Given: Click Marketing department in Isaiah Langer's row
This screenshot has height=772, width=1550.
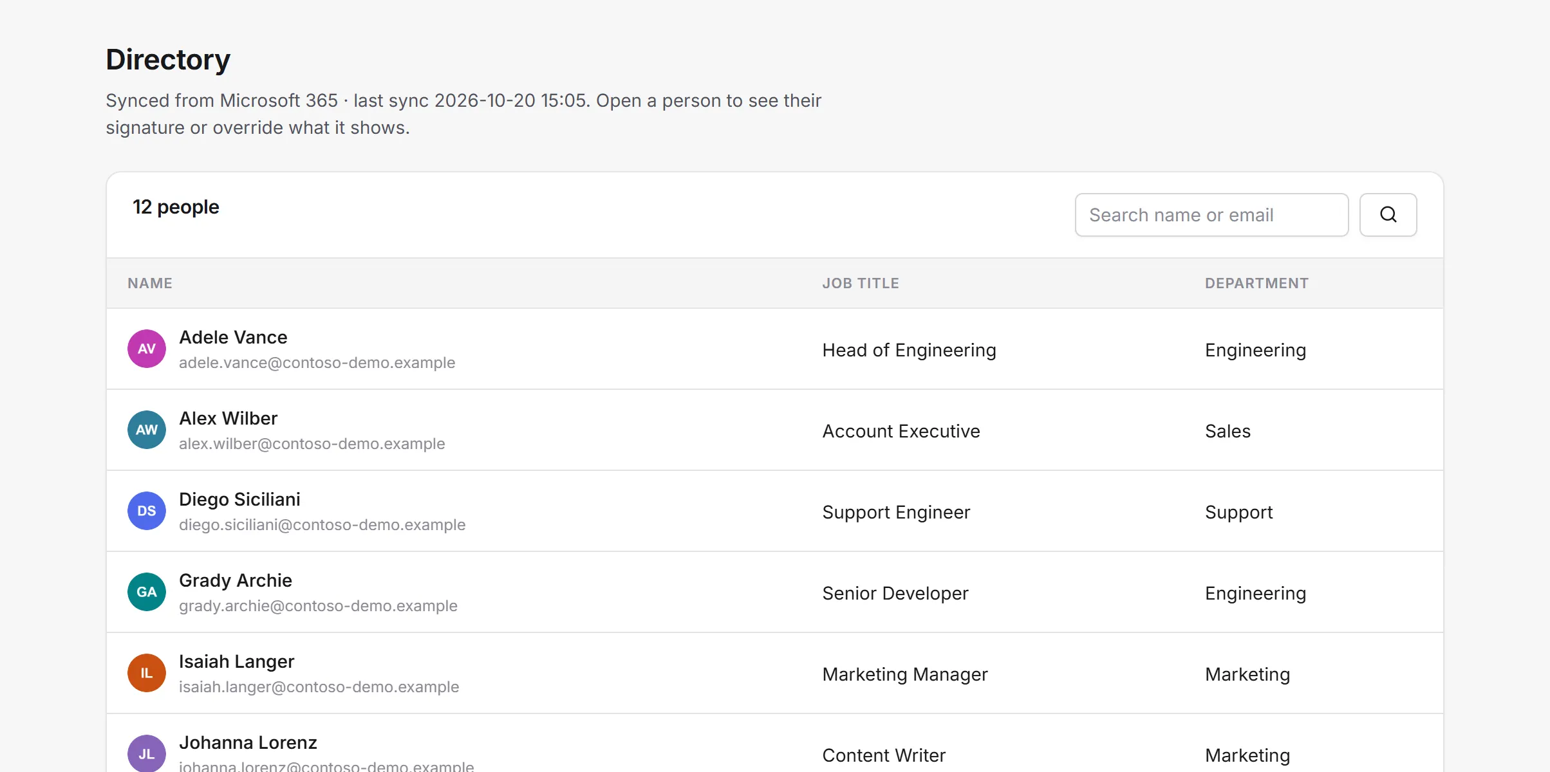Looking at the screenshot, I should tap(1247, 674).
